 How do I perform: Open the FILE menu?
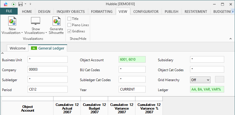pyautogui.click(x=9, y=11)
